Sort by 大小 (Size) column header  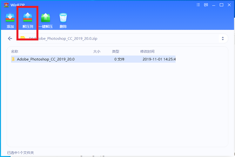coord(96,51)
